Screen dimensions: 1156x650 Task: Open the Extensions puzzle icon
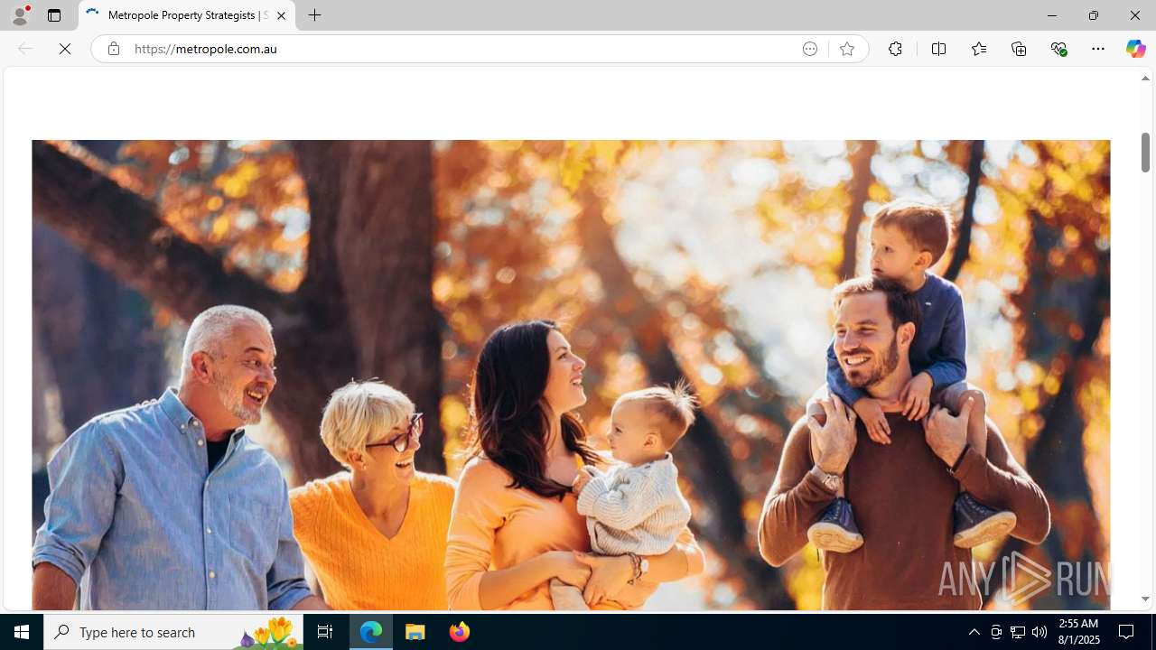click(895, 49)
